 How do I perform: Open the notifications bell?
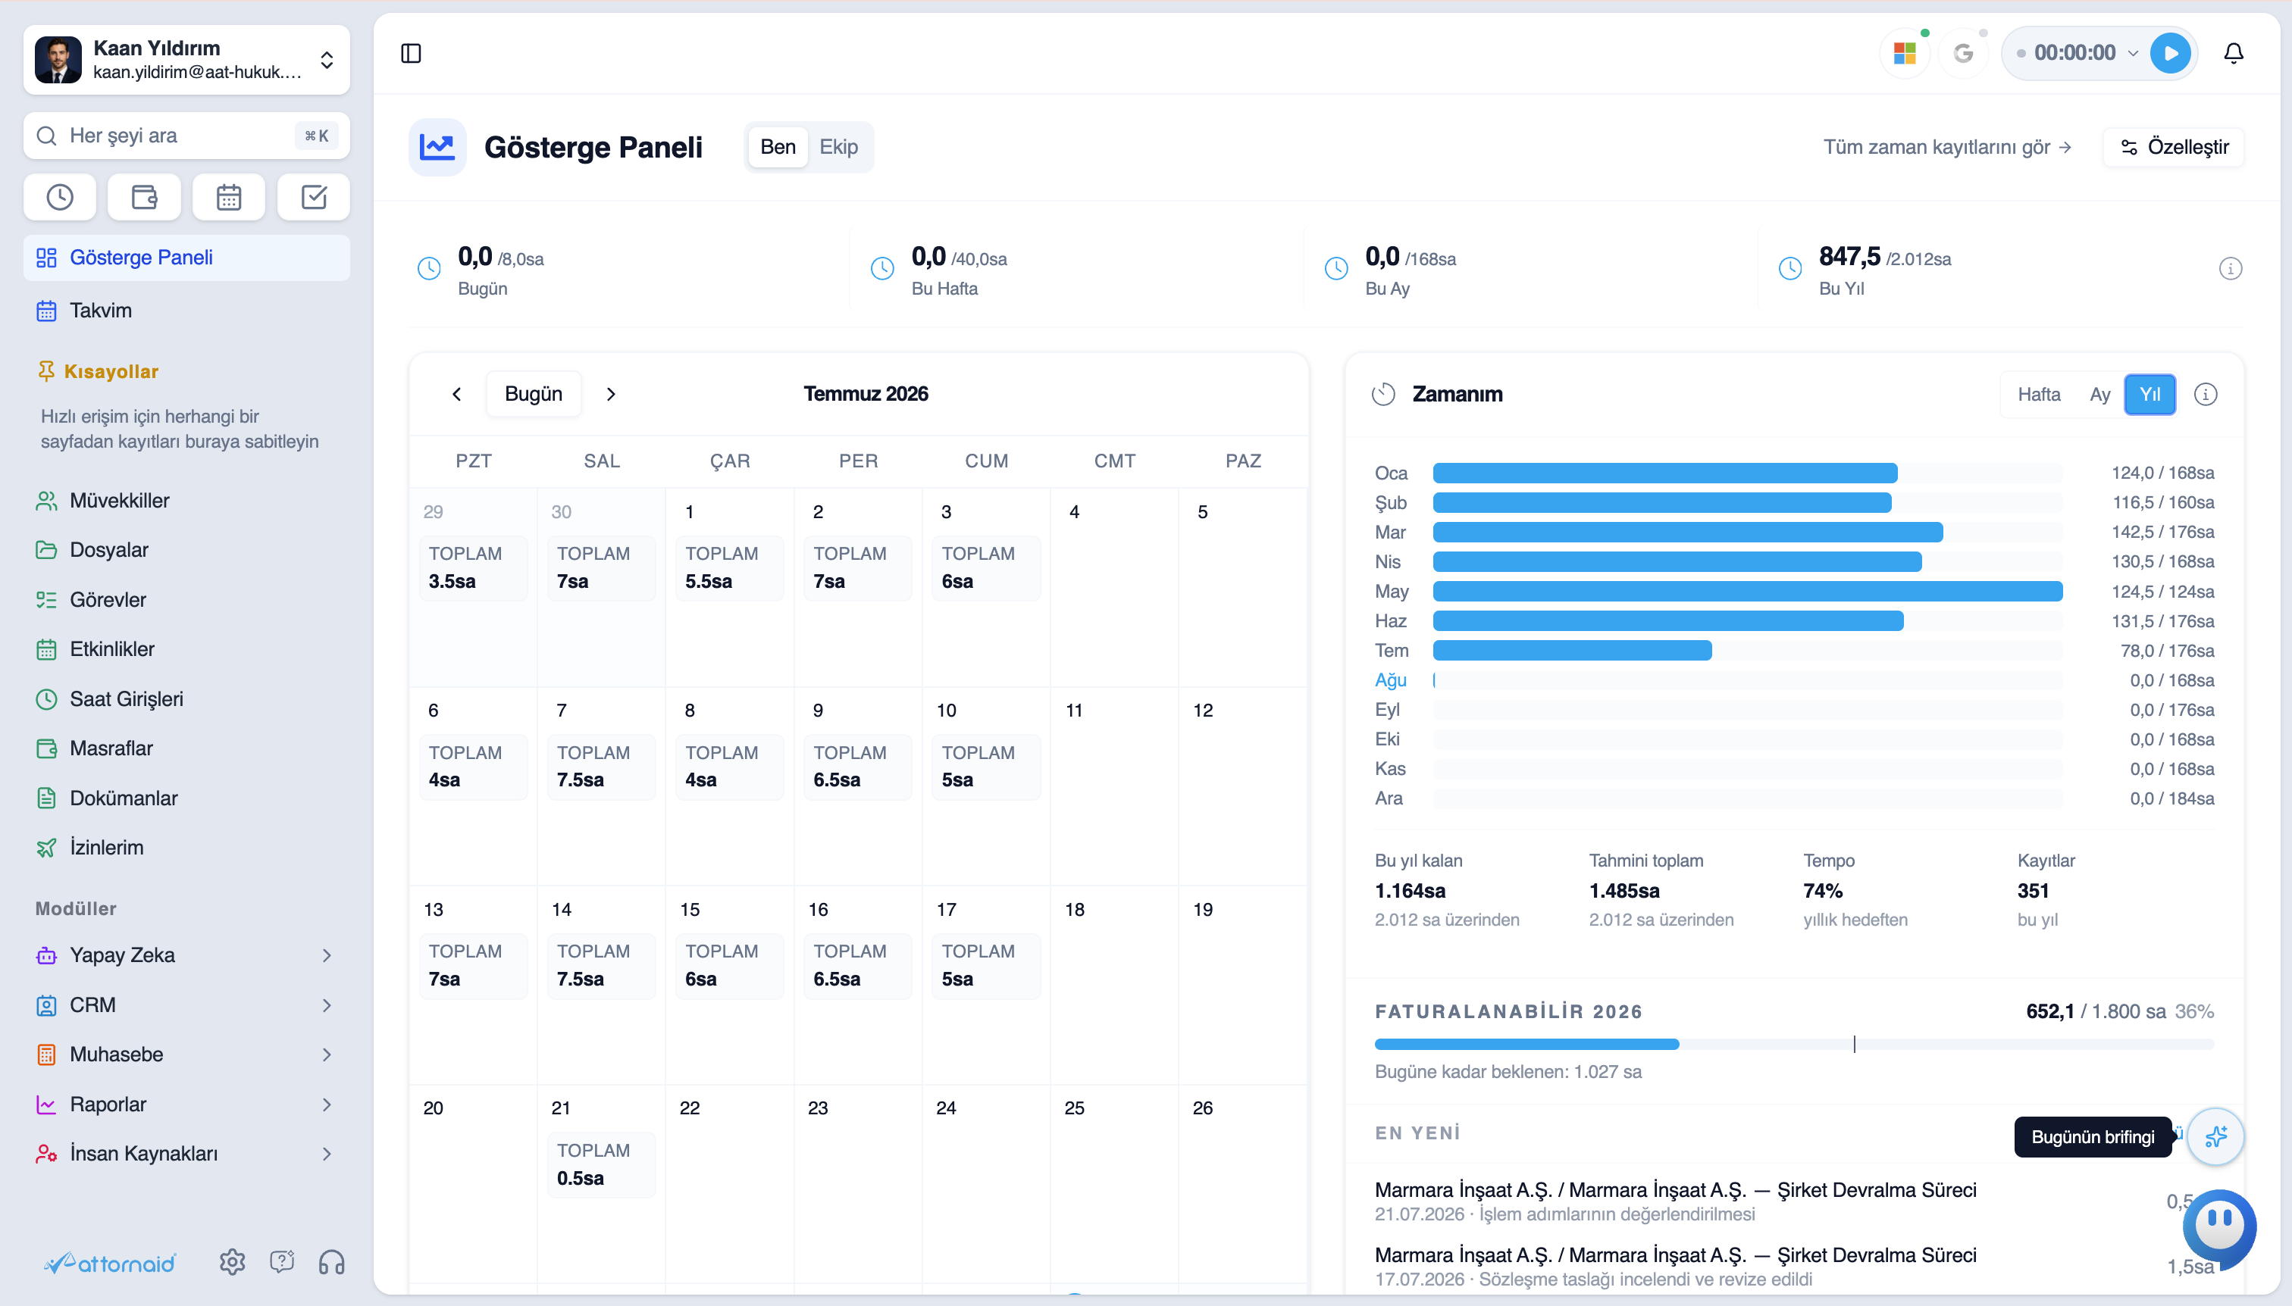point(2234,54)
